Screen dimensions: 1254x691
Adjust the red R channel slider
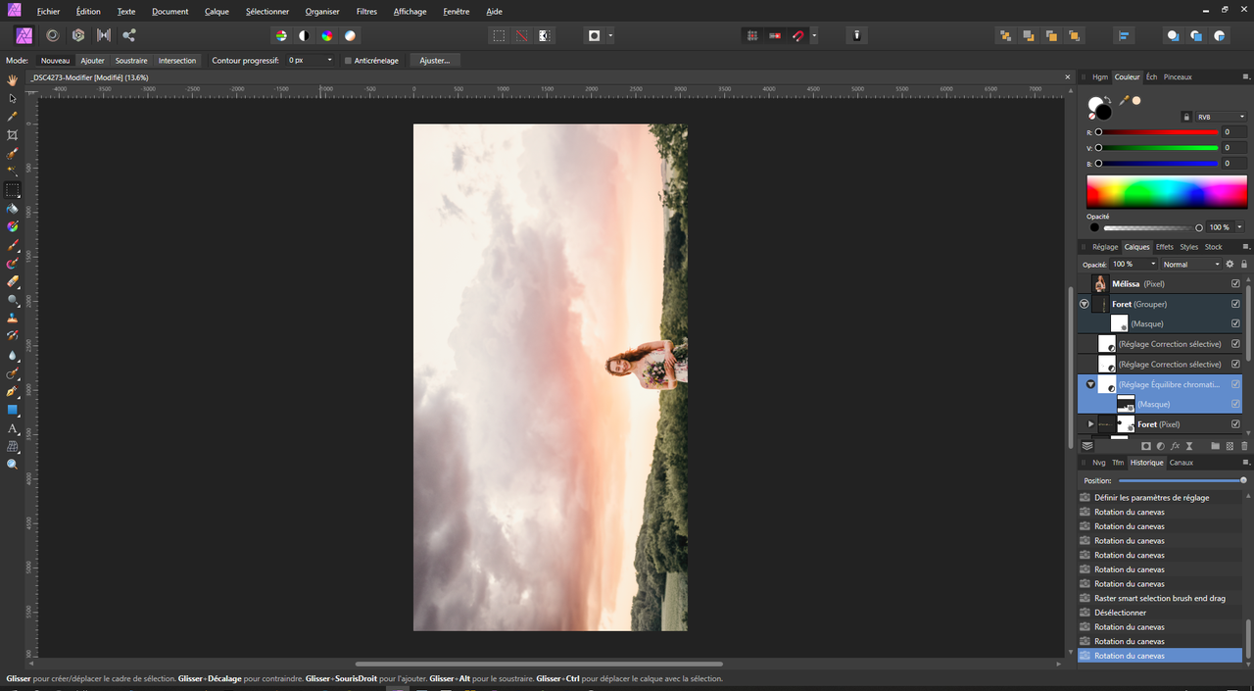pos(1158,132)
